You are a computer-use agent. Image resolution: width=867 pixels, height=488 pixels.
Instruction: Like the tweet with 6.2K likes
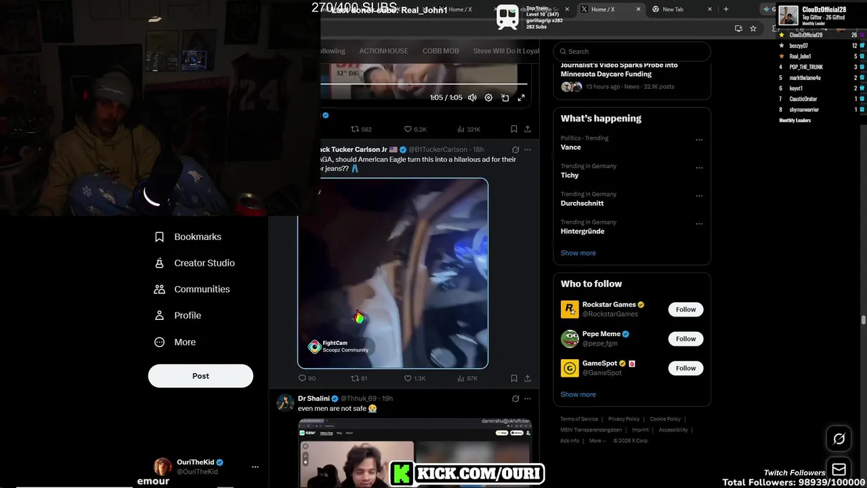(x=415, y=129)
